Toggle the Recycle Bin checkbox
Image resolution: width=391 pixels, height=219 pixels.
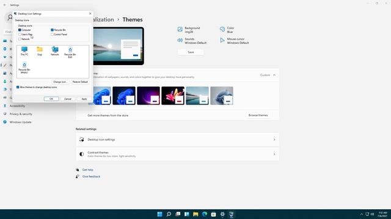[52, 30]
